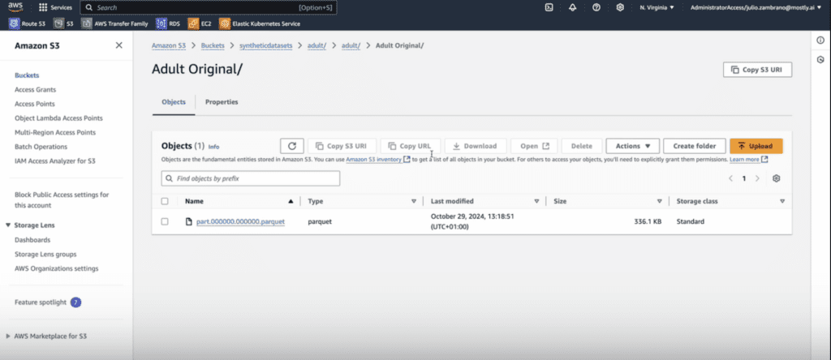Open the settings gear in top bar
This screenshot has width=831, height=360.
pyautogui.click(x=620, y=7)
